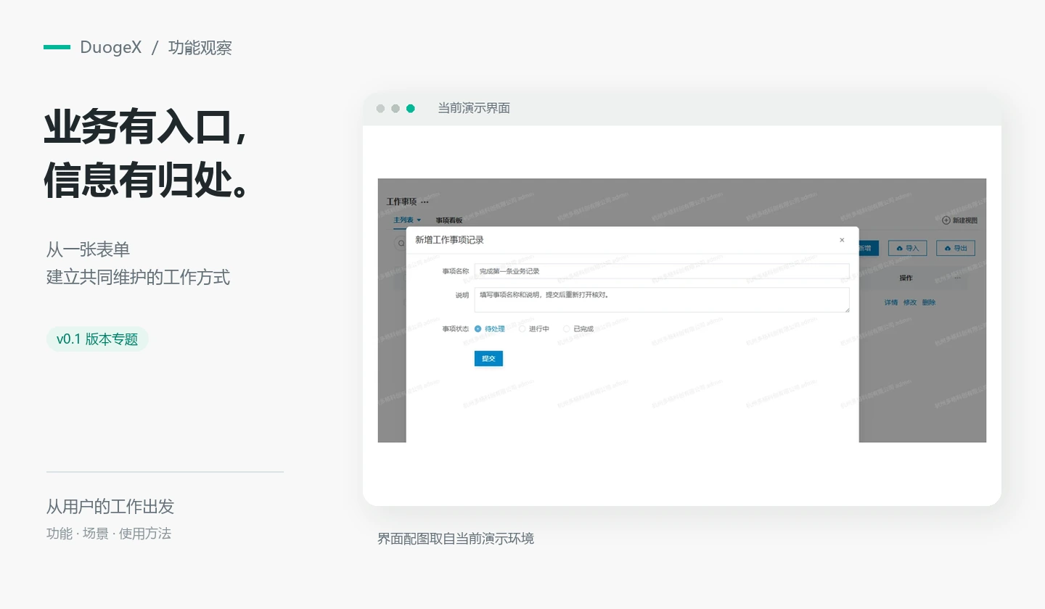The image size is (1045, 609).
Task: Switch to the 主列表 tab
Action: (x=403, y=220)
